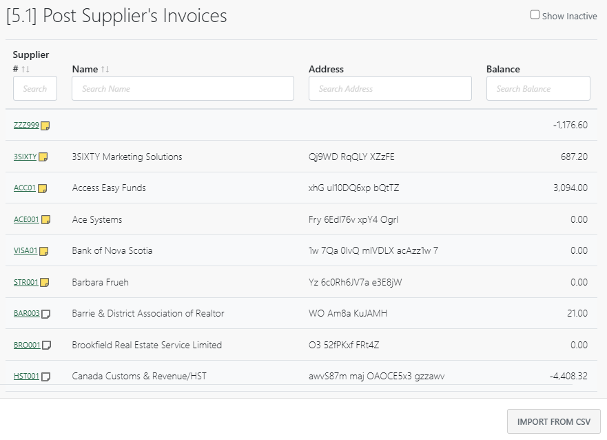View the note for Bank of Nova Scotia
The height and width of the screenshot is (440, 607).
43,250
